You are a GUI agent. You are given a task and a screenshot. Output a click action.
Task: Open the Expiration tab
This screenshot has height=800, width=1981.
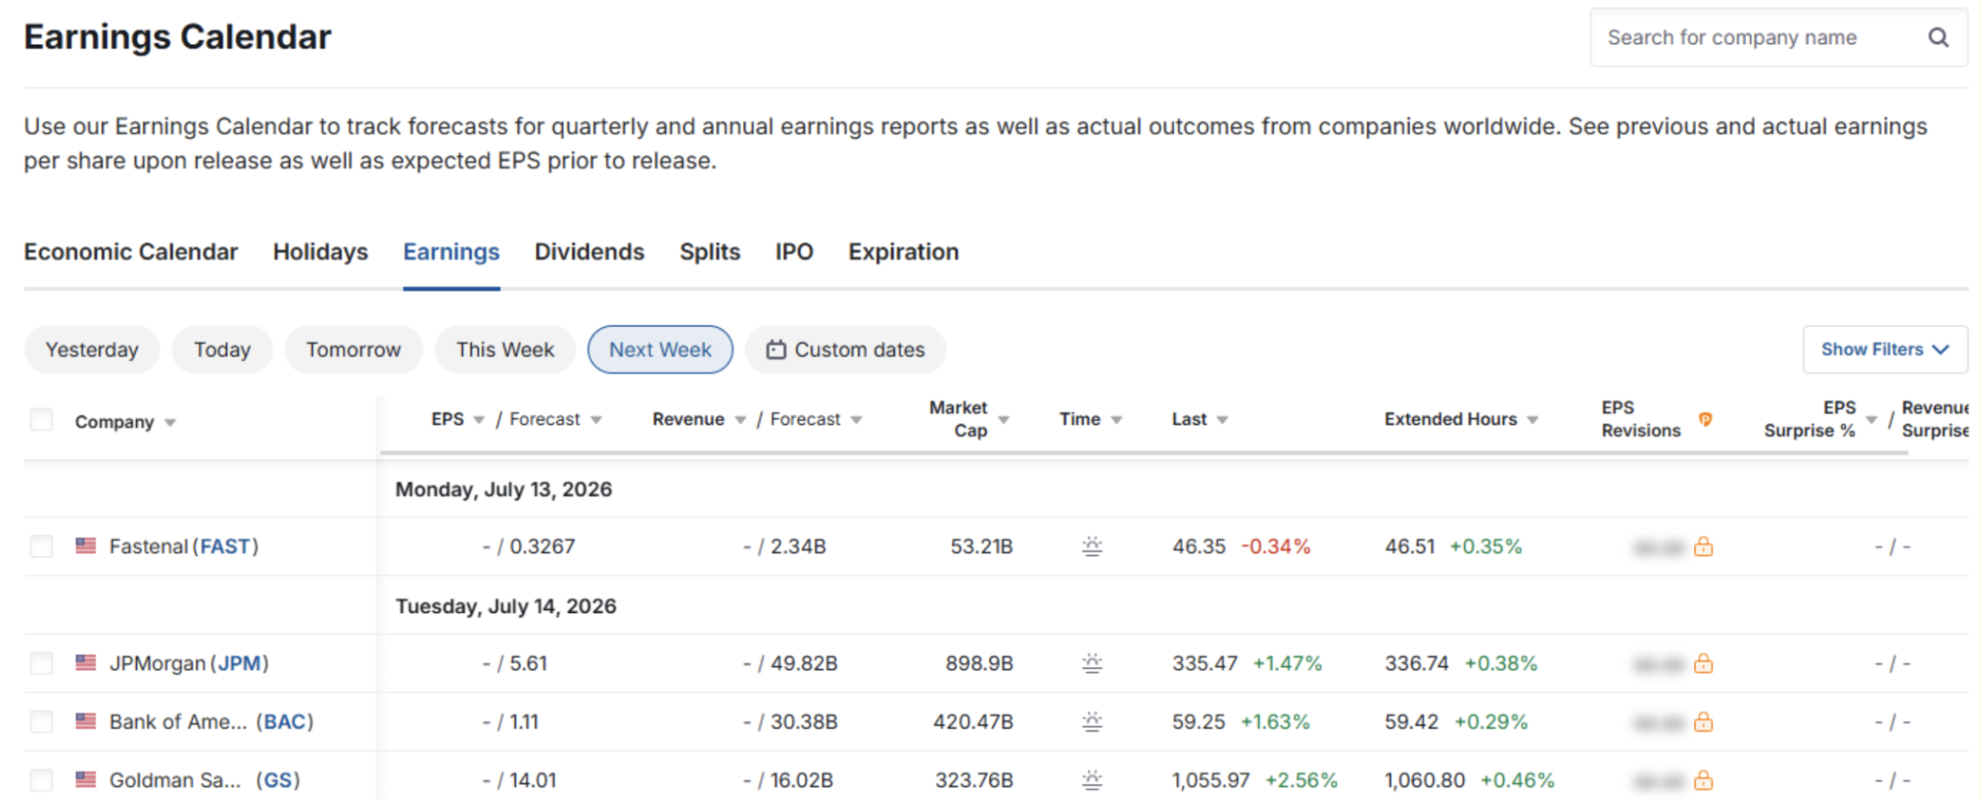coord(903,252)
